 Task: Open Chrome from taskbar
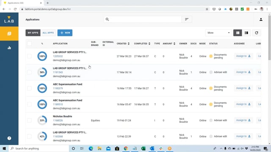(126, 148)
